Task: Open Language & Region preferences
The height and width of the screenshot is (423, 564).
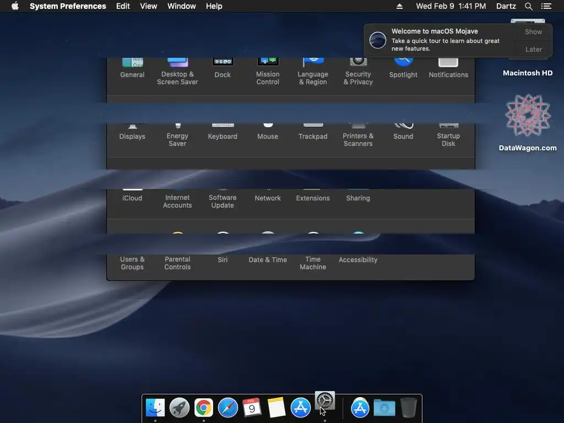Action: pos(313,72)
